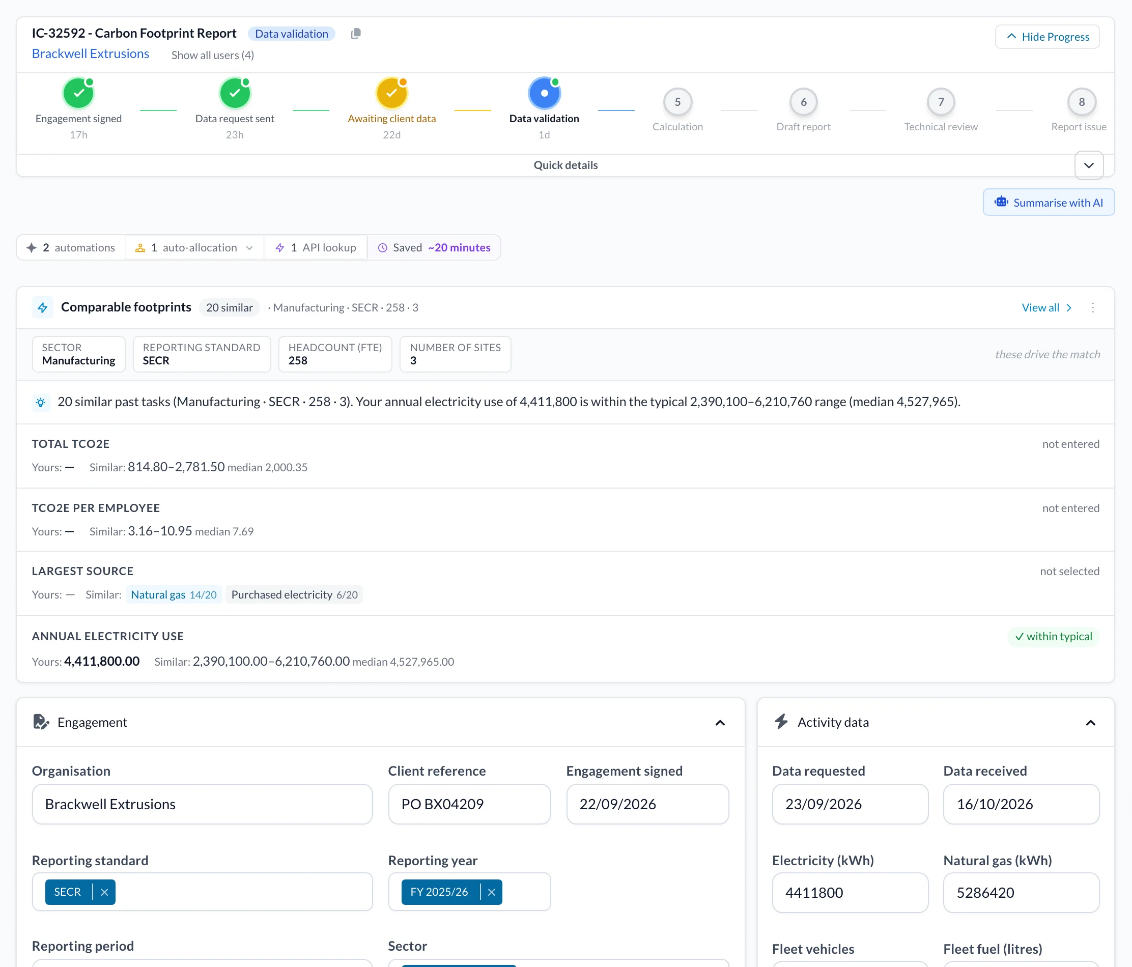Click the Client reference input field

click(x=469, y=804)
